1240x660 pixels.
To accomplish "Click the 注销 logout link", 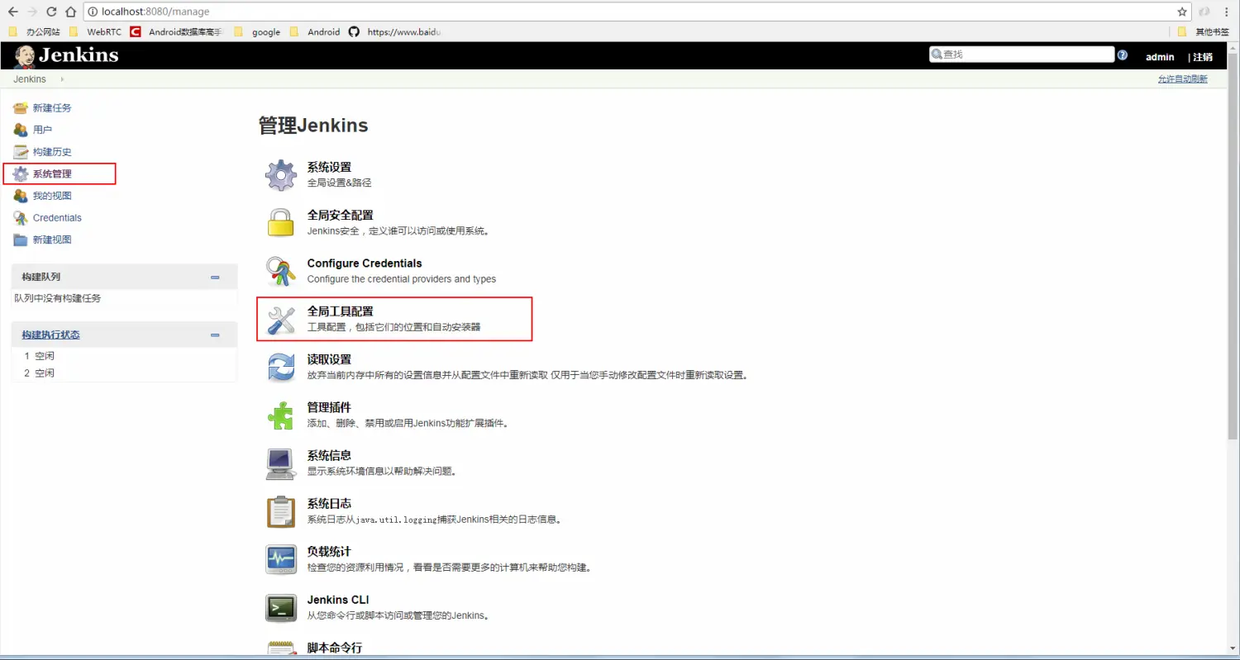I will pos(1203,57).
